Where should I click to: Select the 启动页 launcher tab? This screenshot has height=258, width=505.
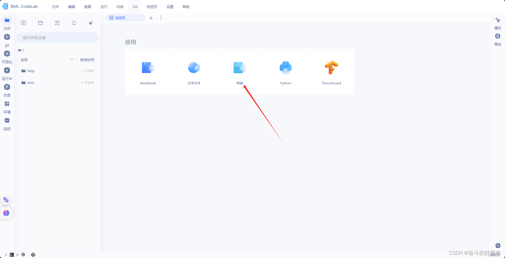[125, 18]
